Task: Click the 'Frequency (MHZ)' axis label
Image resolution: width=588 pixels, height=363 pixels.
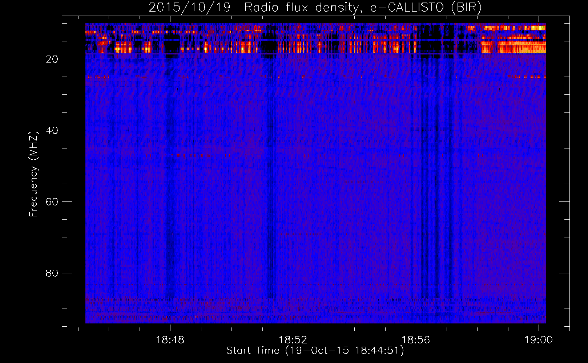Action: [x=33, y=174]
